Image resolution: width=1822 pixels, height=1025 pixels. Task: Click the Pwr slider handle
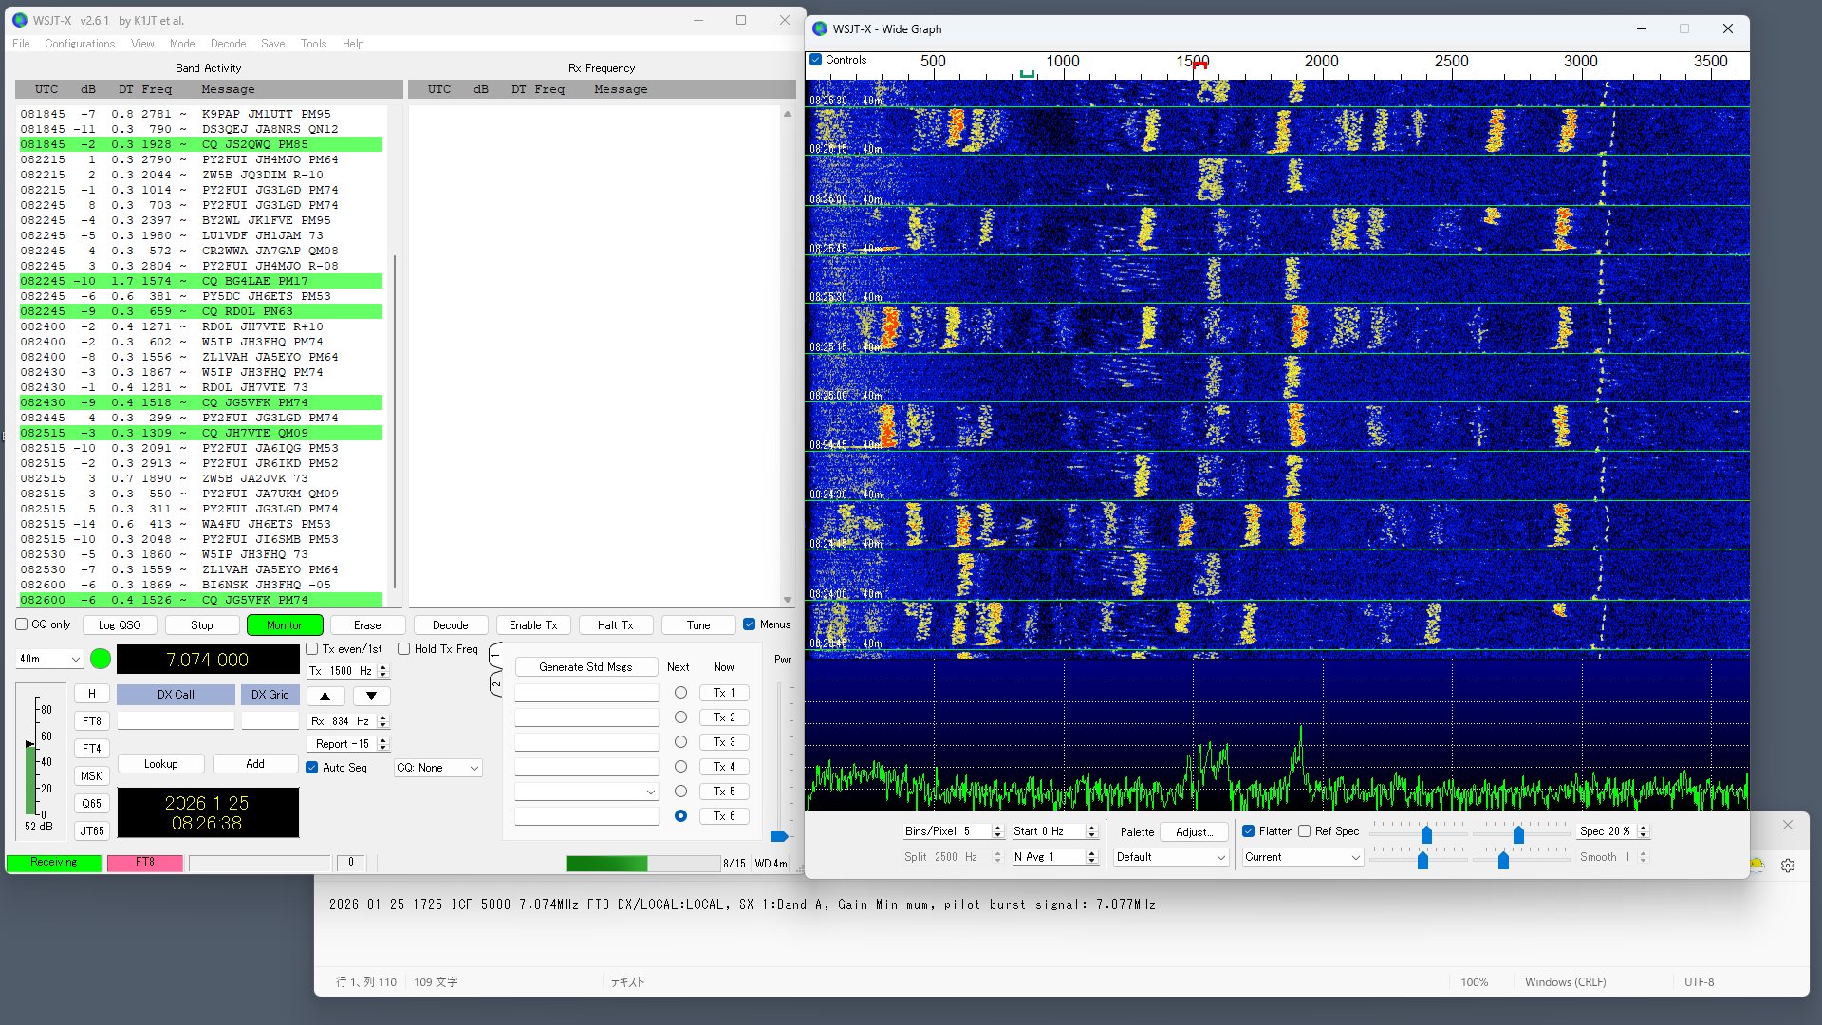point(779,836)
